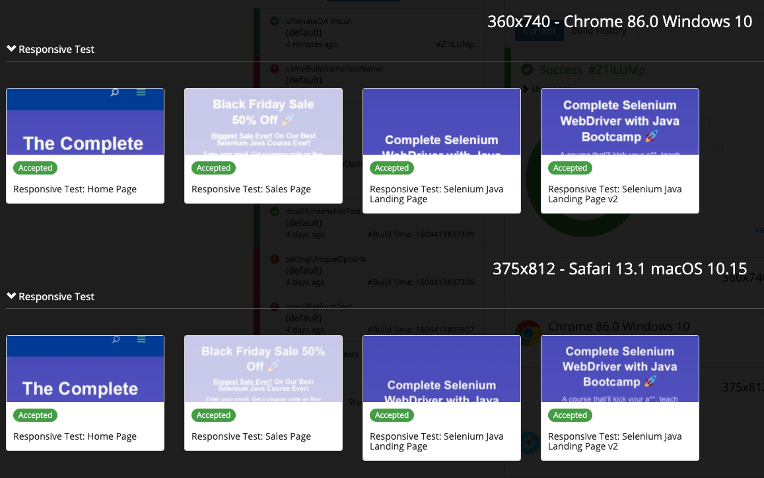
Task: Click 'Chrome 86.0 Windows 10' label in background panel
Action: (x=619, y=327)
